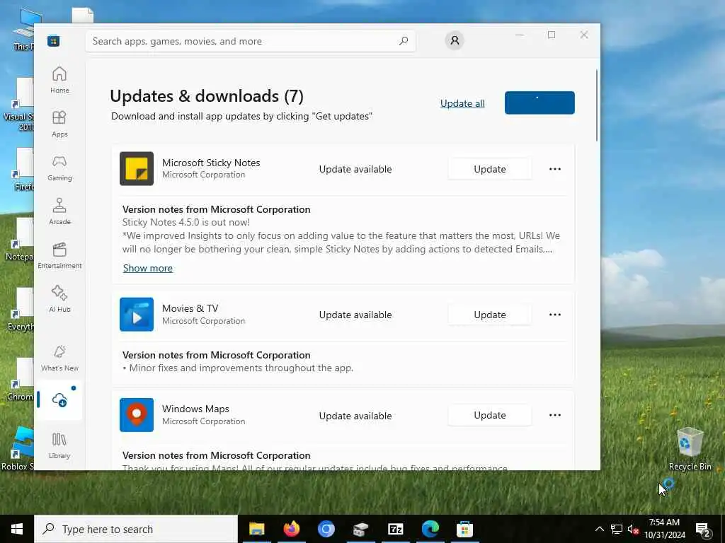Open the user account profile icon
This screenshot has width=725, height=543.
coord(455,40)
